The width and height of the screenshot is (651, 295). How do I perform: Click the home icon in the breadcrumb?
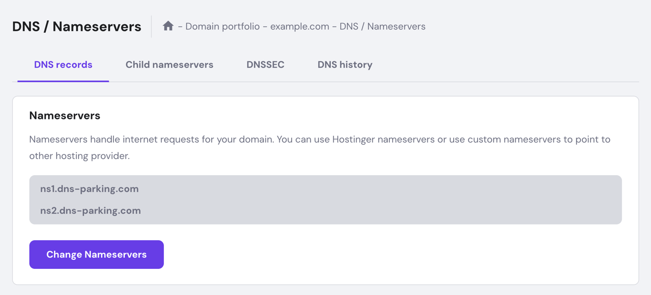[168, 26]
